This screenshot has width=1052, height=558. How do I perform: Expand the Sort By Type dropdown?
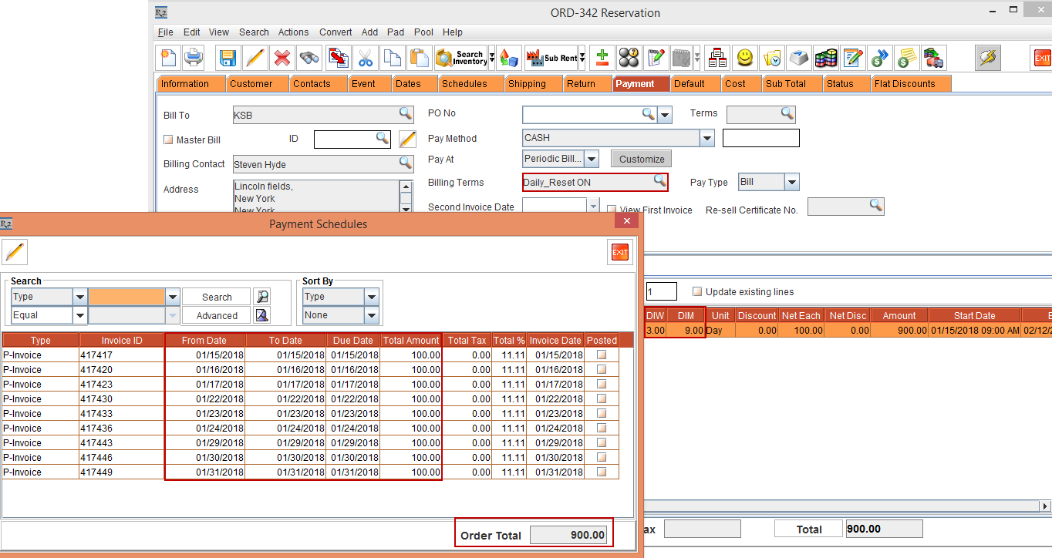coord(372,297)
